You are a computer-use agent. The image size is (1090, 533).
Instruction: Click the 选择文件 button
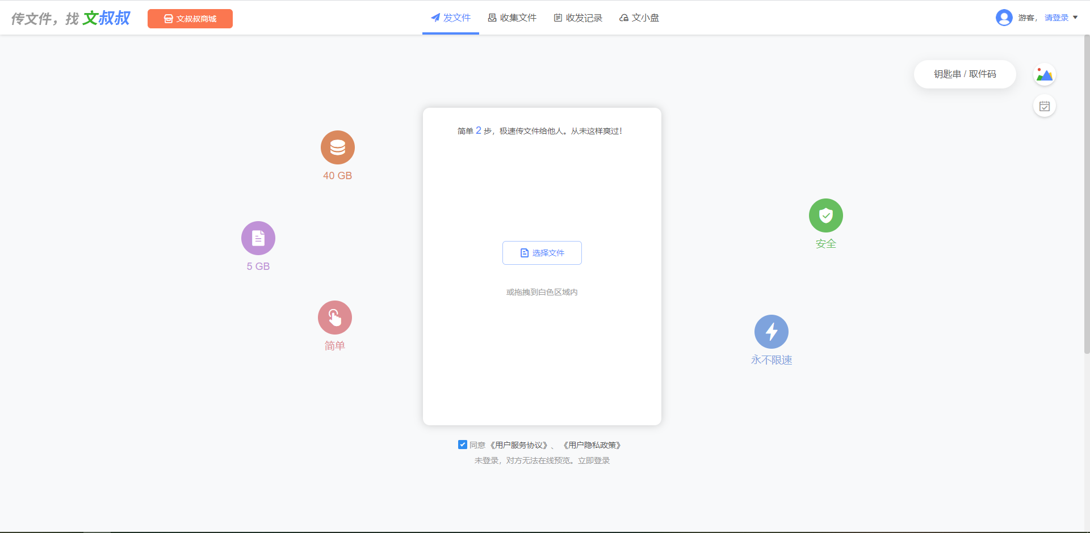pos(542,253)
